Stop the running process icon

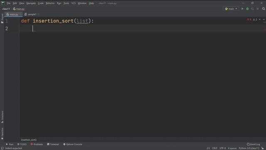(258, 9)
